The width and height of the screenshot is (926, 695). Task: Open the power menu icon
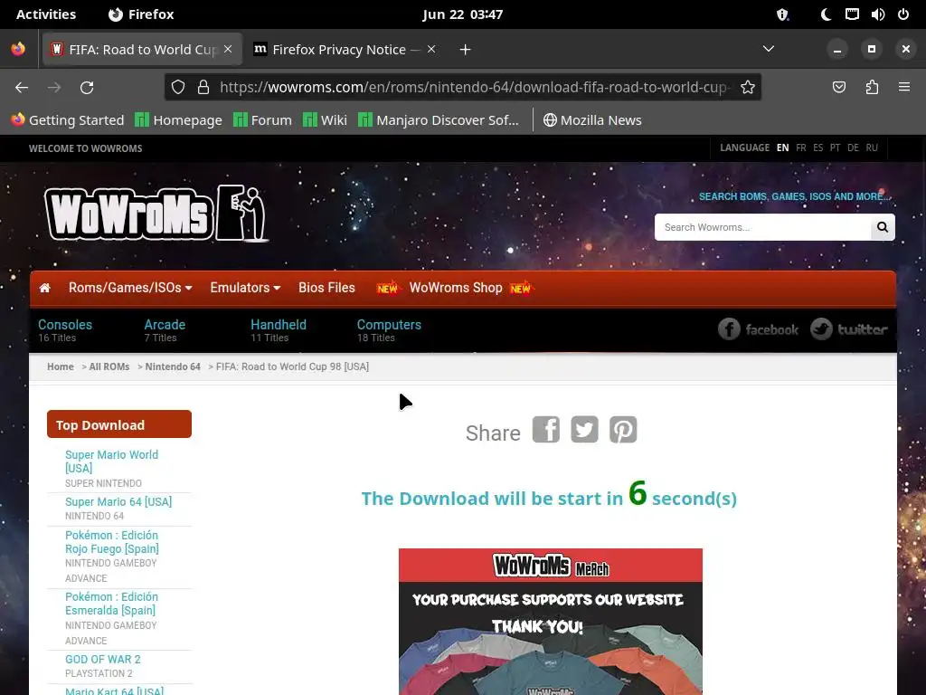point(903,14)
